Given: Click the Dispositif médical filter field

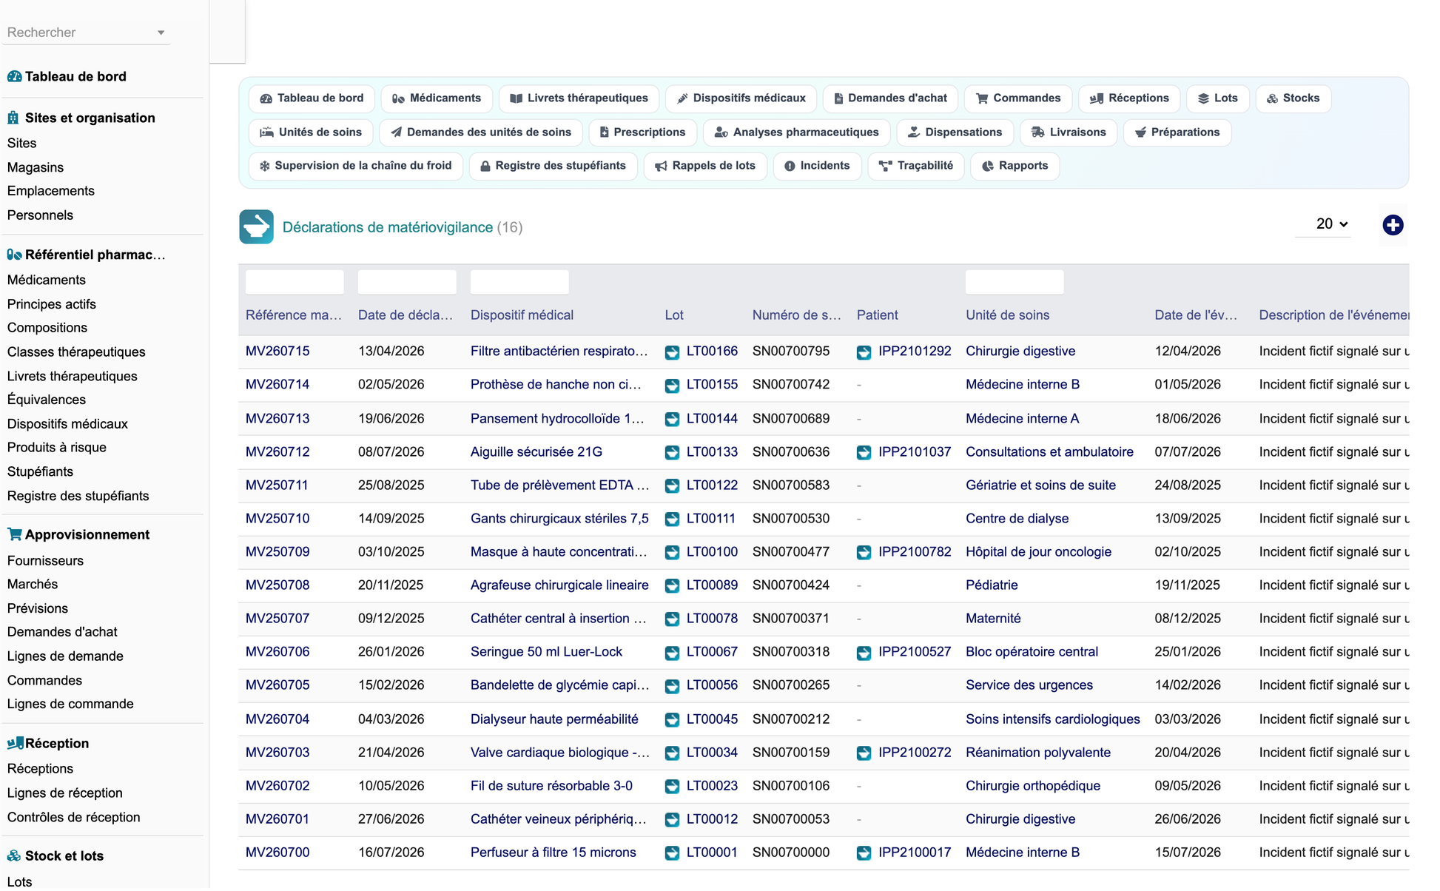Looking at the screenshot, I should click(519, 282).
